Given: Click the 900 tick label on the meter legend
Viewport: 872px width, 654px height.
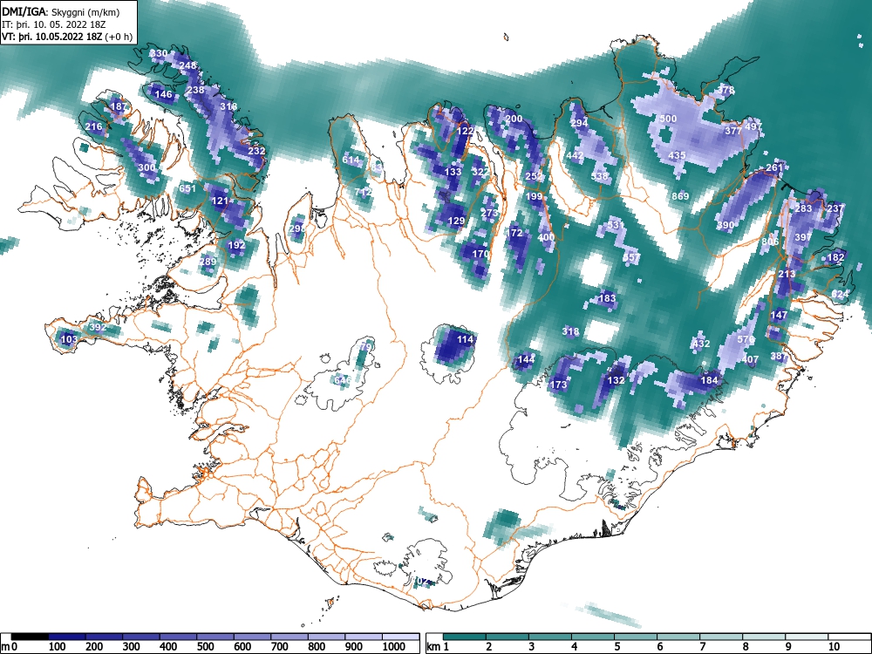Looking at the screenshot, I should [354, 647].
